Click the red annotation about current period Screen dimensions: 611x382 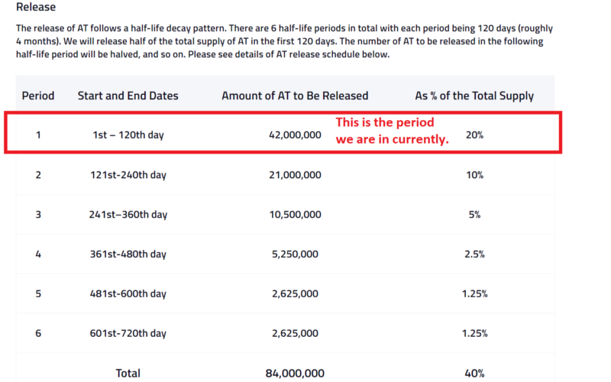[x=392, y=131]
